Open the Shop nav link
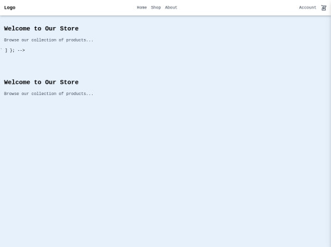The image size is (331, 247). click(x=156, y=7)
